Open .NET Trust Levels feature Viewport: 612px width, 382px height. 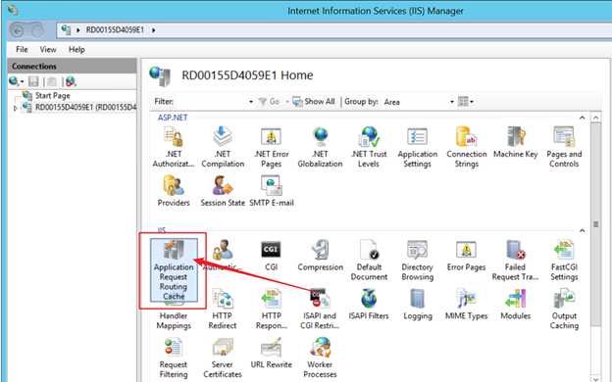(369, 147)
